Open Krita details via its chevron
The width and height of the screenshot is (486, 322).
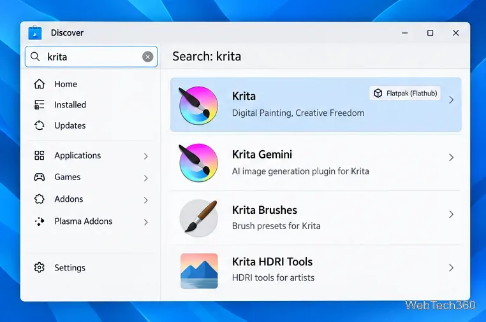coord(452,100)
